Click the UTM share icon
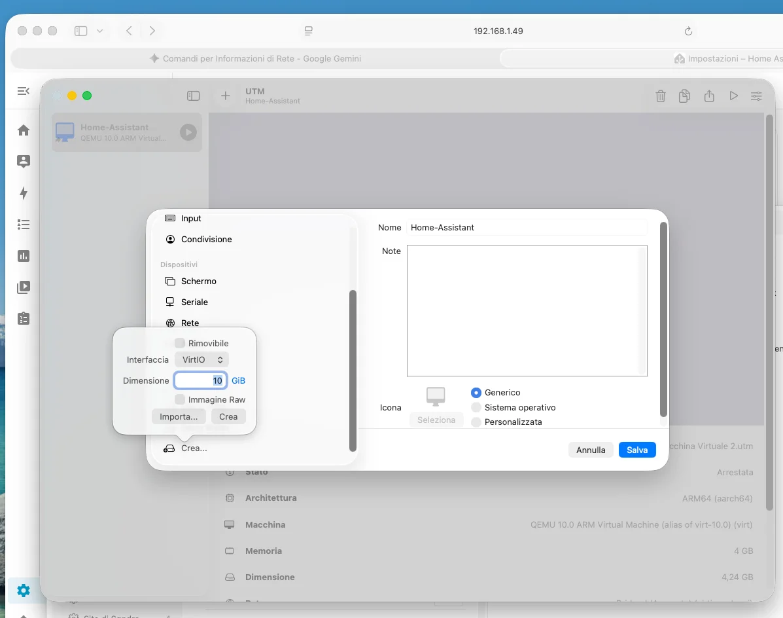The image size is (783, 618). [709, 96]
